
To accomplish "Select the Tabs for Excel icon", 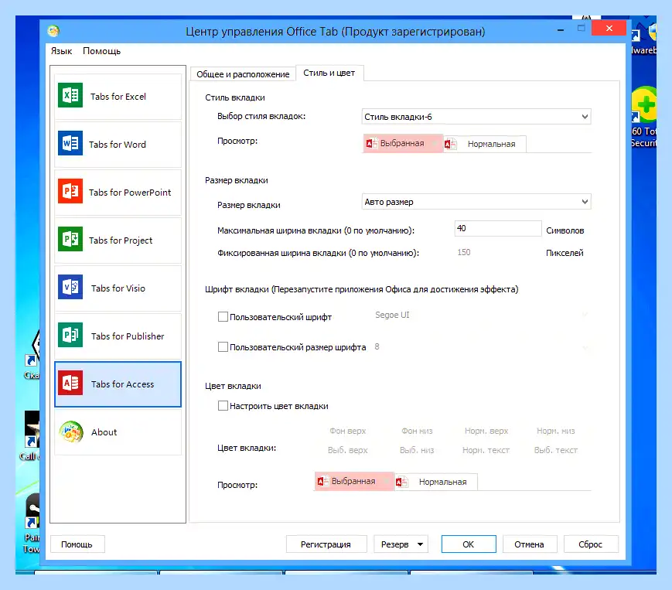I will tap(70, 95).
